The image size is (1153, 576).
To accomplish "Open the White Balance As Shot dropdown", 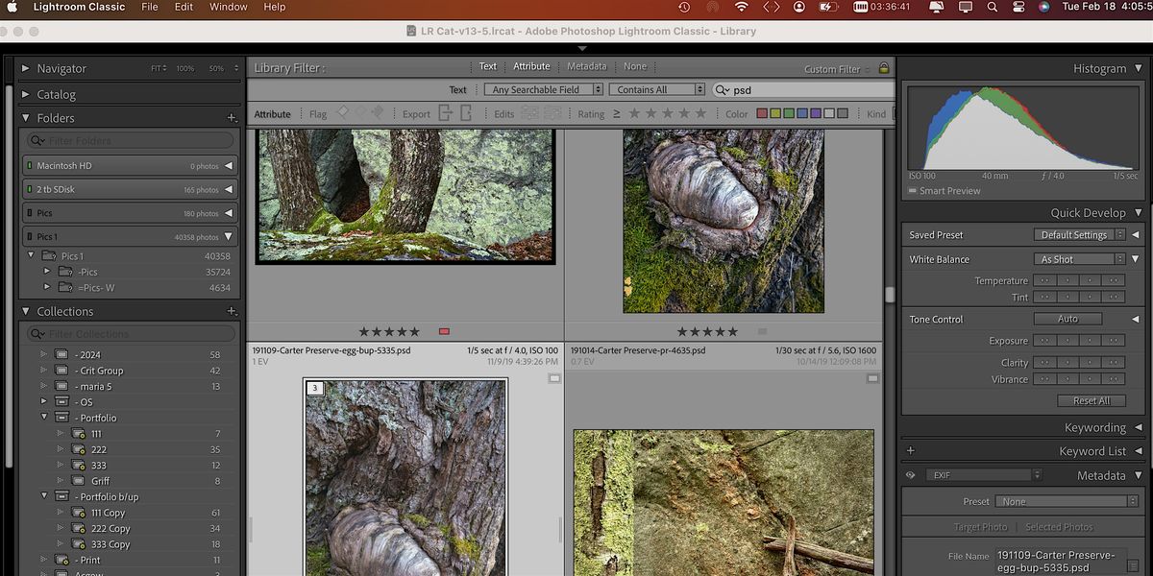I will pyautogui.click(x=1079, y=259).
